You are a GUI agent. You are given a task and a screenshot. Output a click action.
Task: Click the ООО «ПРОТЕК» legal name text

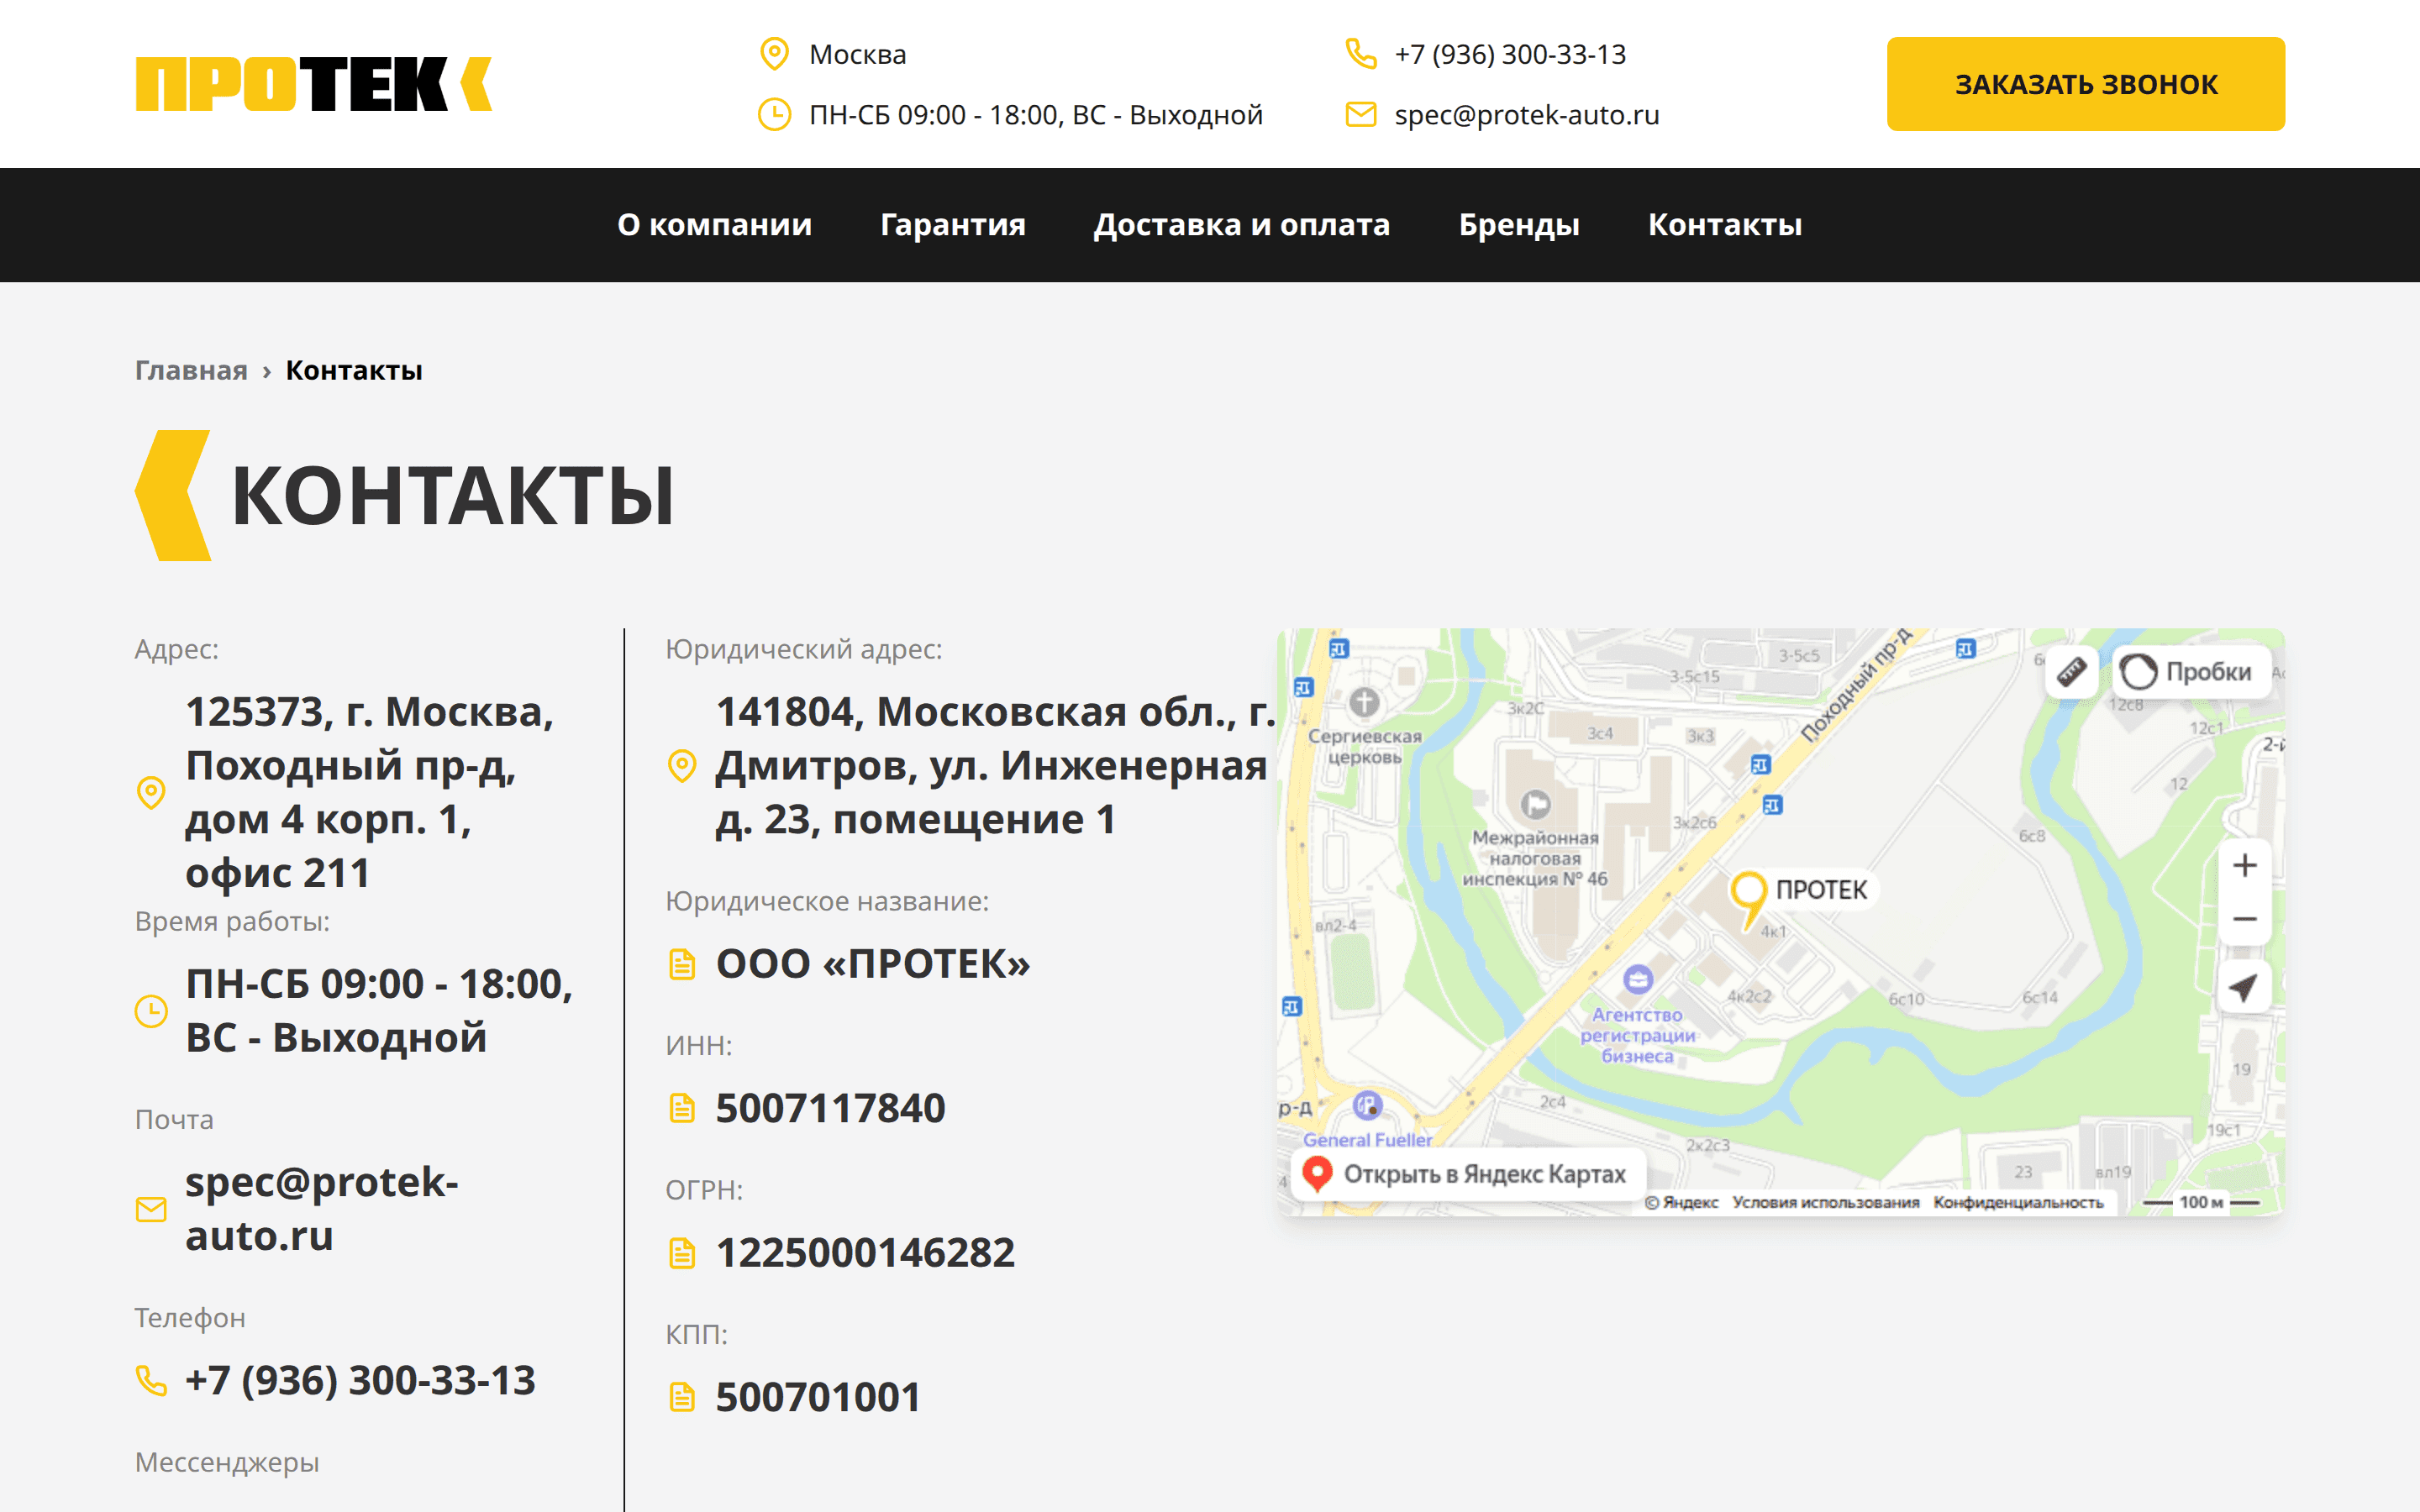(873, 964)
